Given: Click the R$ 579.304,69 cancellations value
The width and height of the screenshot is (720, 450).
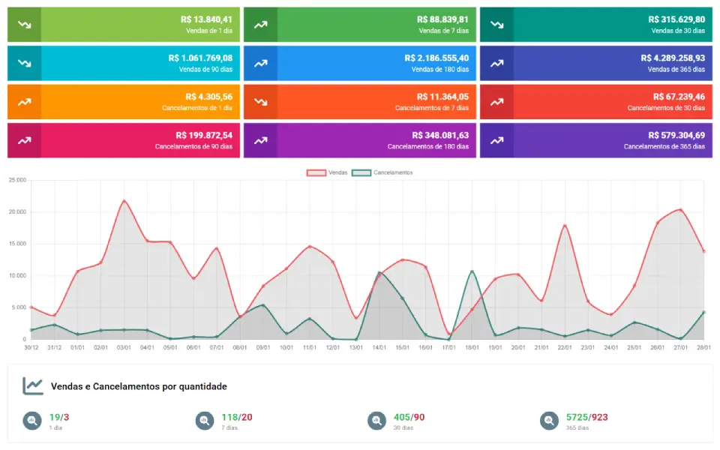Looking at the screenshot, I should pyautogui.click(x=676, y=136).
